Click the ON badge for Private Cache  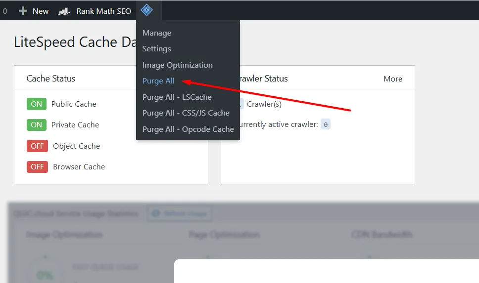tap(36, 125)
